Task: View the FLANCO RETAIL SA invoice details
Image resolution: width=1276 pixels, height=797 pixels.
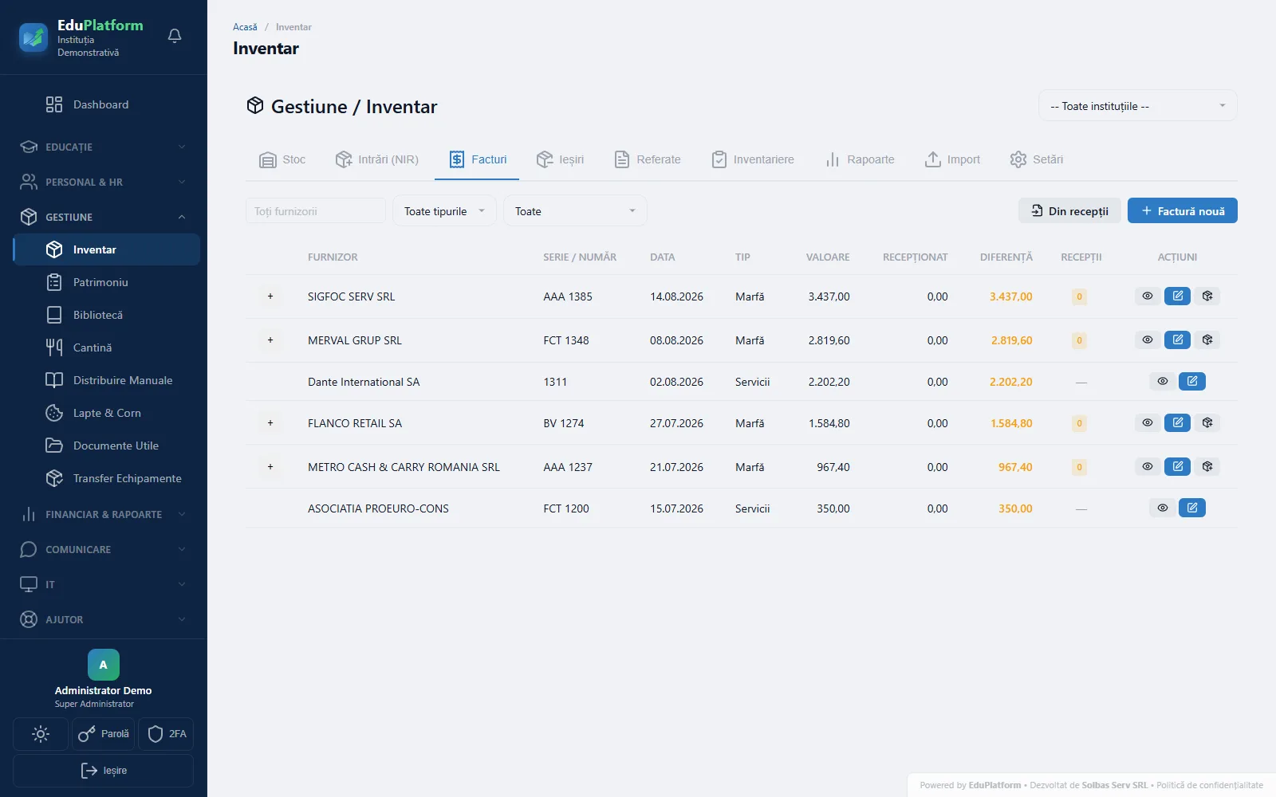Action: click(1148, 423)
